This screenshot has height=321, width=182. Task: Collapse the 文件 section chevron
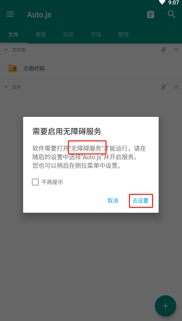click(6, 87)
